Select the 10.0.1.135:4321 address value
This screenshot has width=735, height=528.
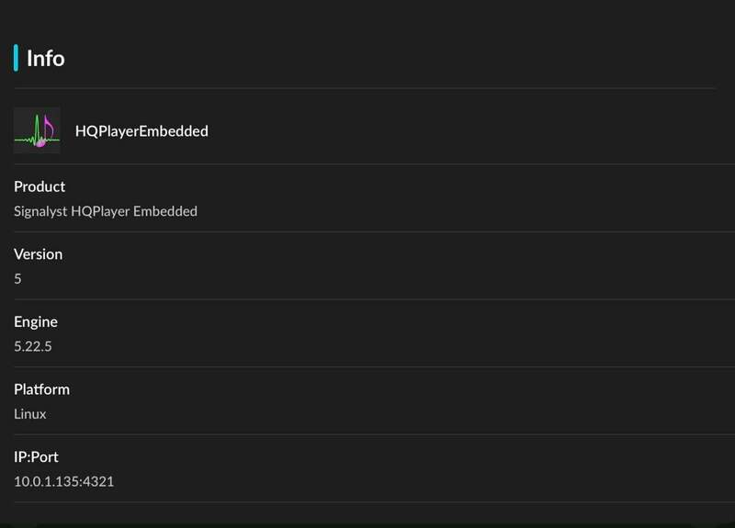[x=63, y=481]
